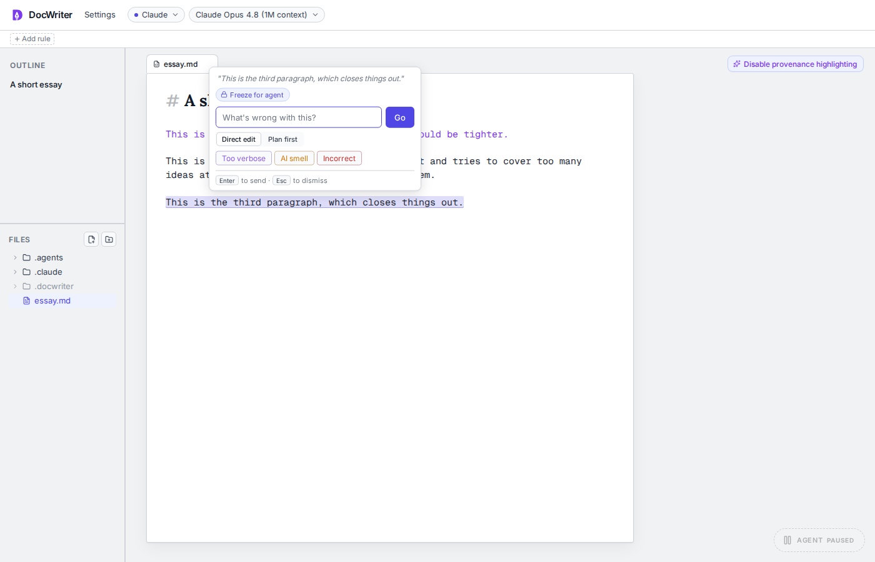The image size is (875, 562).
Task: Click the Esc key hint
Action: tap(281, 180)
